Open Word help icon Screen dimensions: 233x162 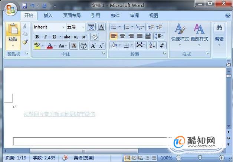pos(228,16)
